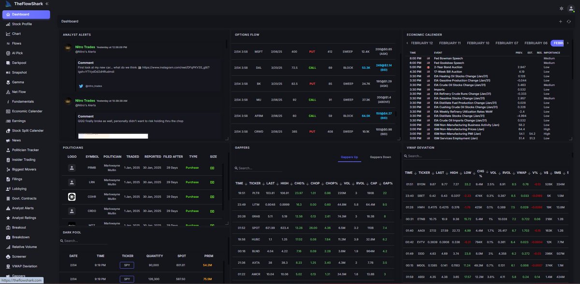The width and height of the screenshot is (580, 284).
Task: Click the user profile avatar icon
Action: pos(572,8)
